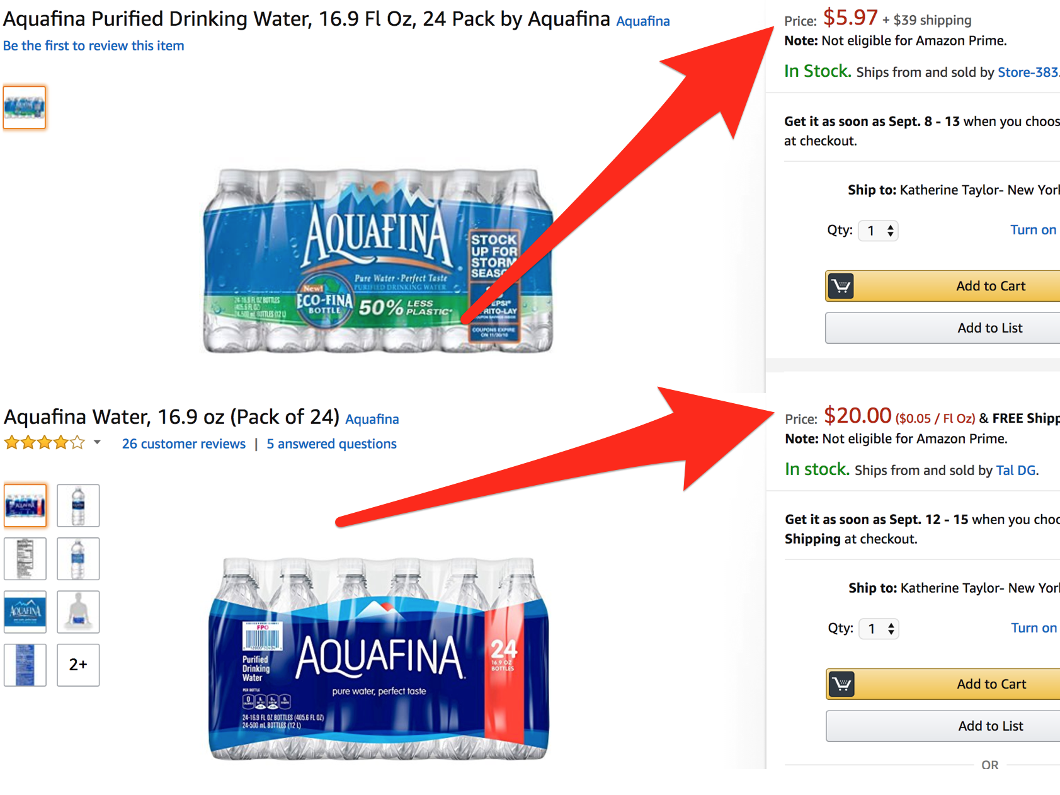Select the Aquafina blue logo thumbnail
This screenshot has height=795, width=1060.
[x=25, y=612]
